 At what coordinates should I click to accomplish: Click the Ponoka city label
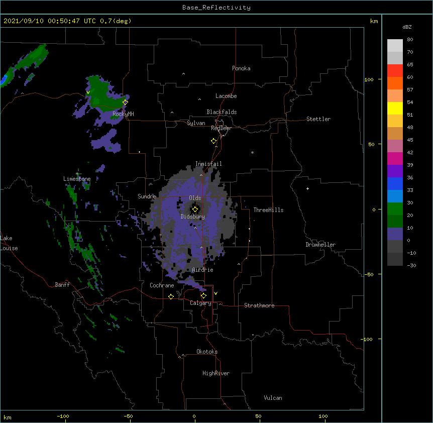[x=241, y=68]
